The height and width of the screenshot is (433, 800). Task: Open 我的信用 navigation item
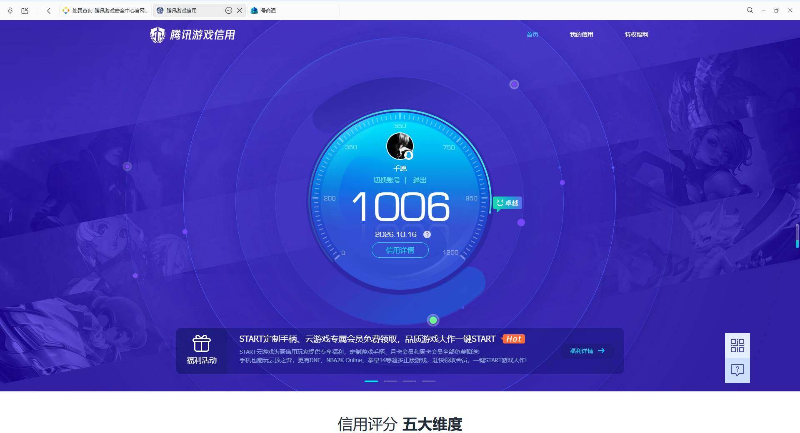click(x=582, y=35)
